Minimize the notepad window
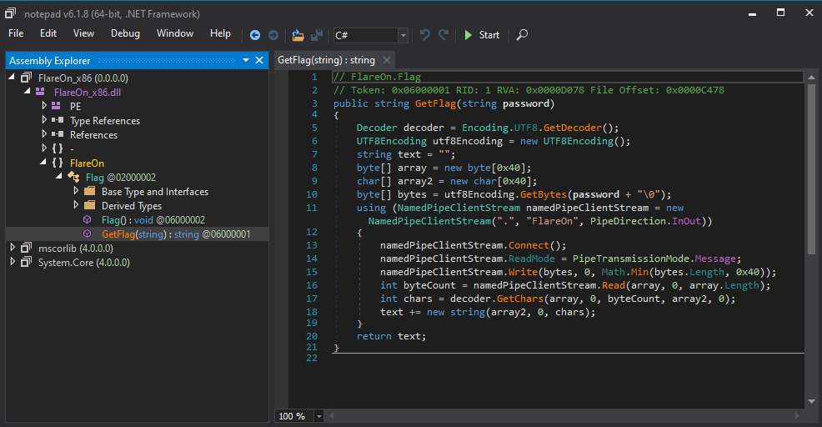 coord(752,13)
